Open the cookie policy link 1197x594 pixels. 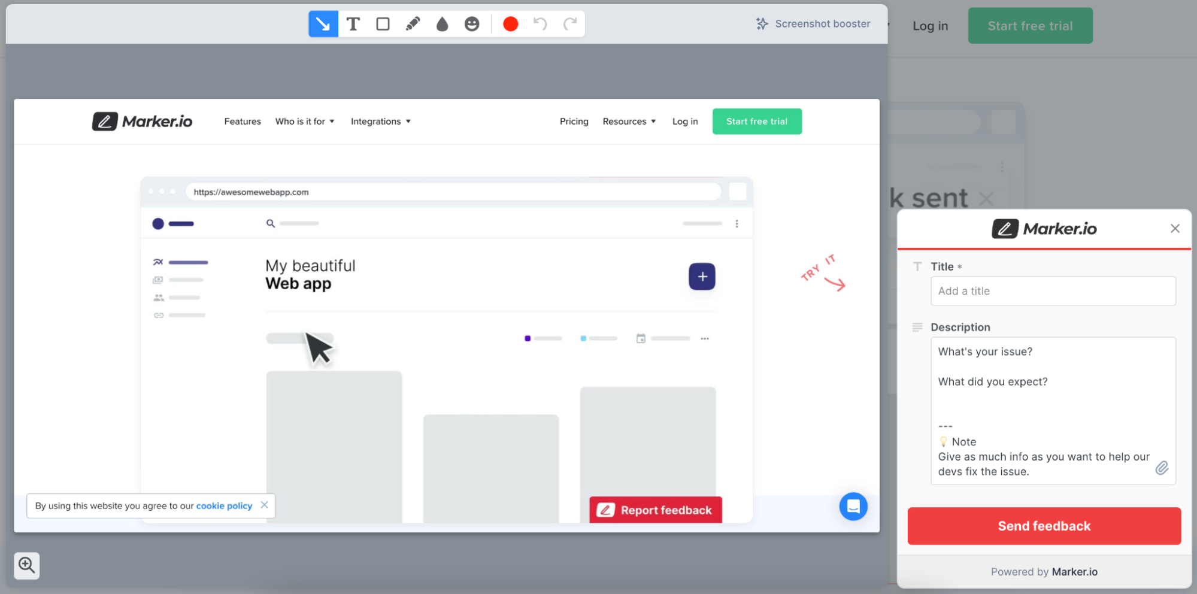click(224, 506)
